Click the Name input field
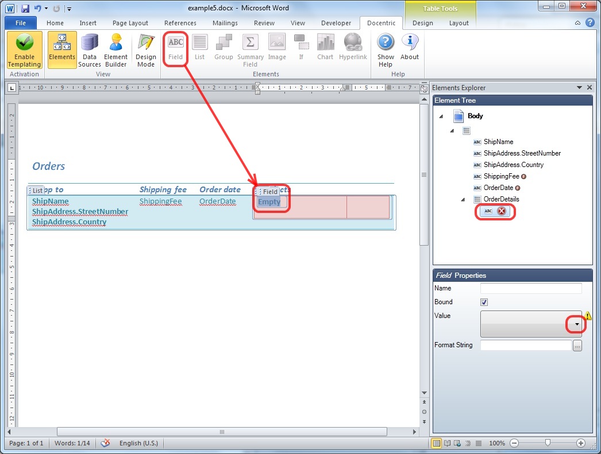This screenshot has height=454, width=601. click(x=531, y=288)
